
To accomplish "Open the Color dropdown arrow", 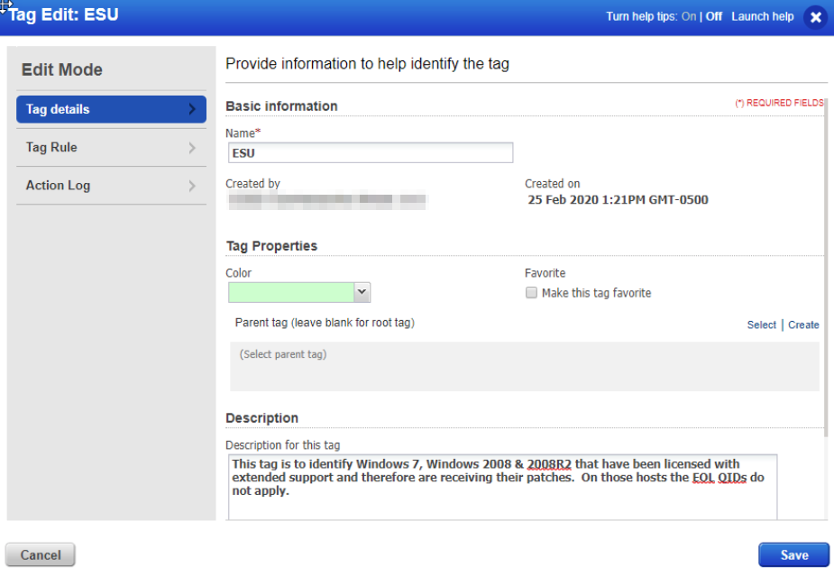I will point(362,292).
